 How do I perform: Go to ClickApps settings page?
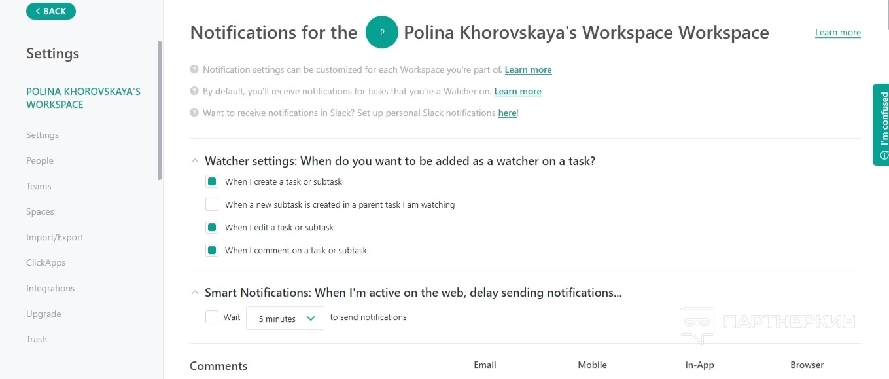[46, 262]
